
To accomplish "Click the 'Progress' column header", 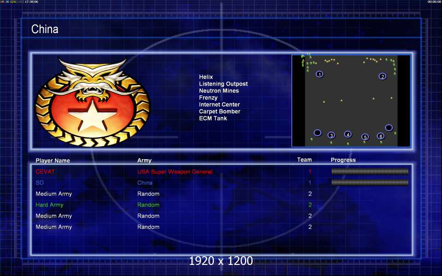I will coord(343,160).
